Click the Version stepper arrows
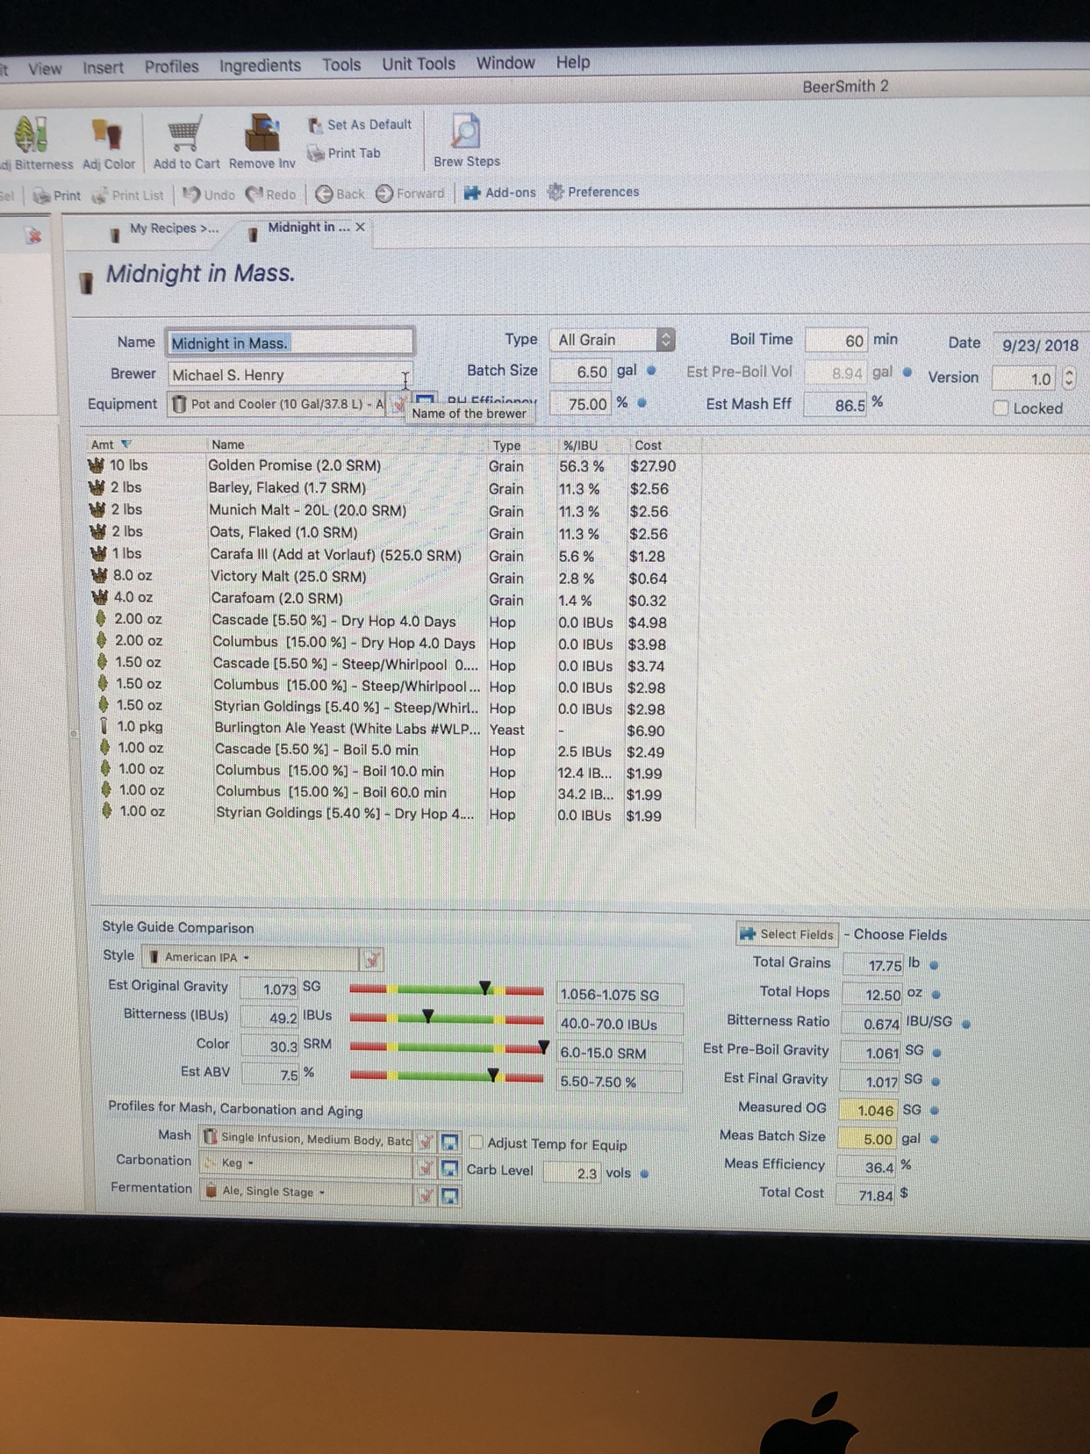The height and width of the screenshot is (1454, 1090). click(1068, 378)
